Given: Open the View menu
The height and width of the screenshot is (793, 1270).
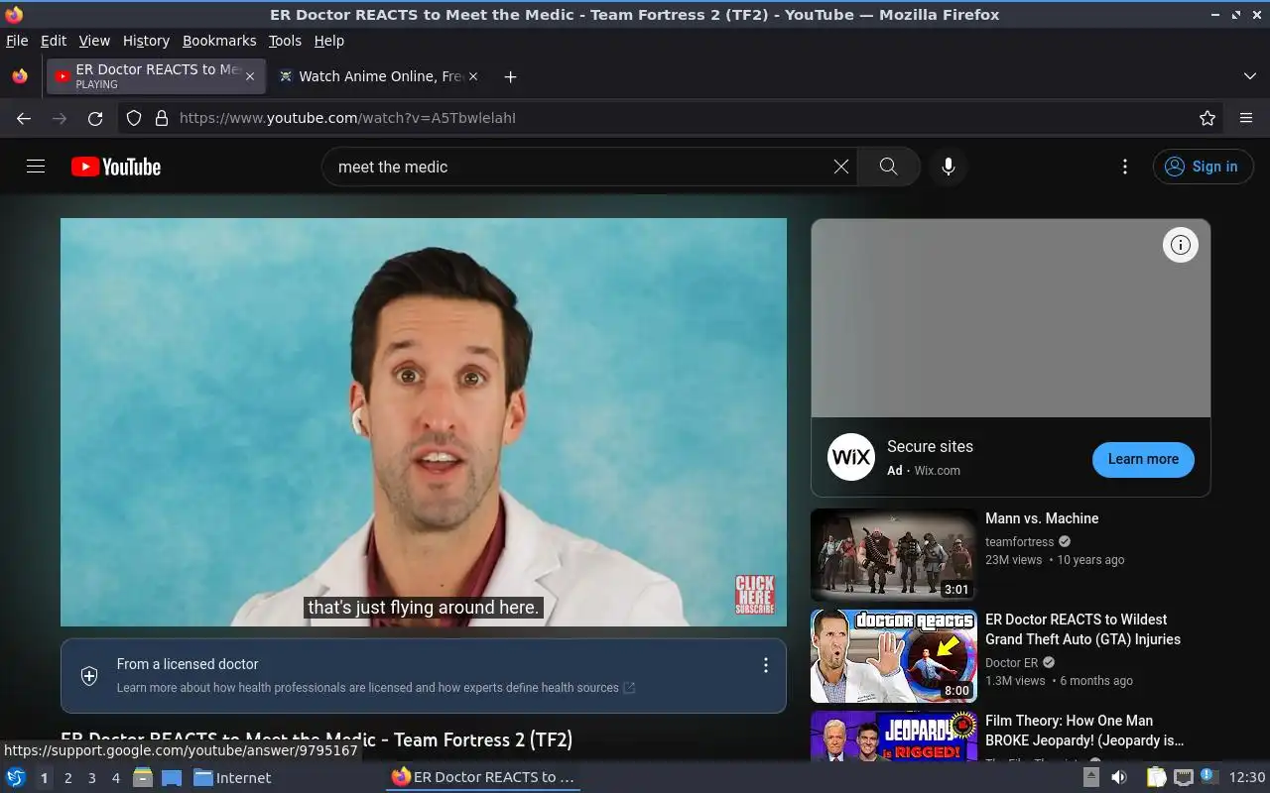Looking at the screenshot, I should pyautogui.click(x=94, y=41).
